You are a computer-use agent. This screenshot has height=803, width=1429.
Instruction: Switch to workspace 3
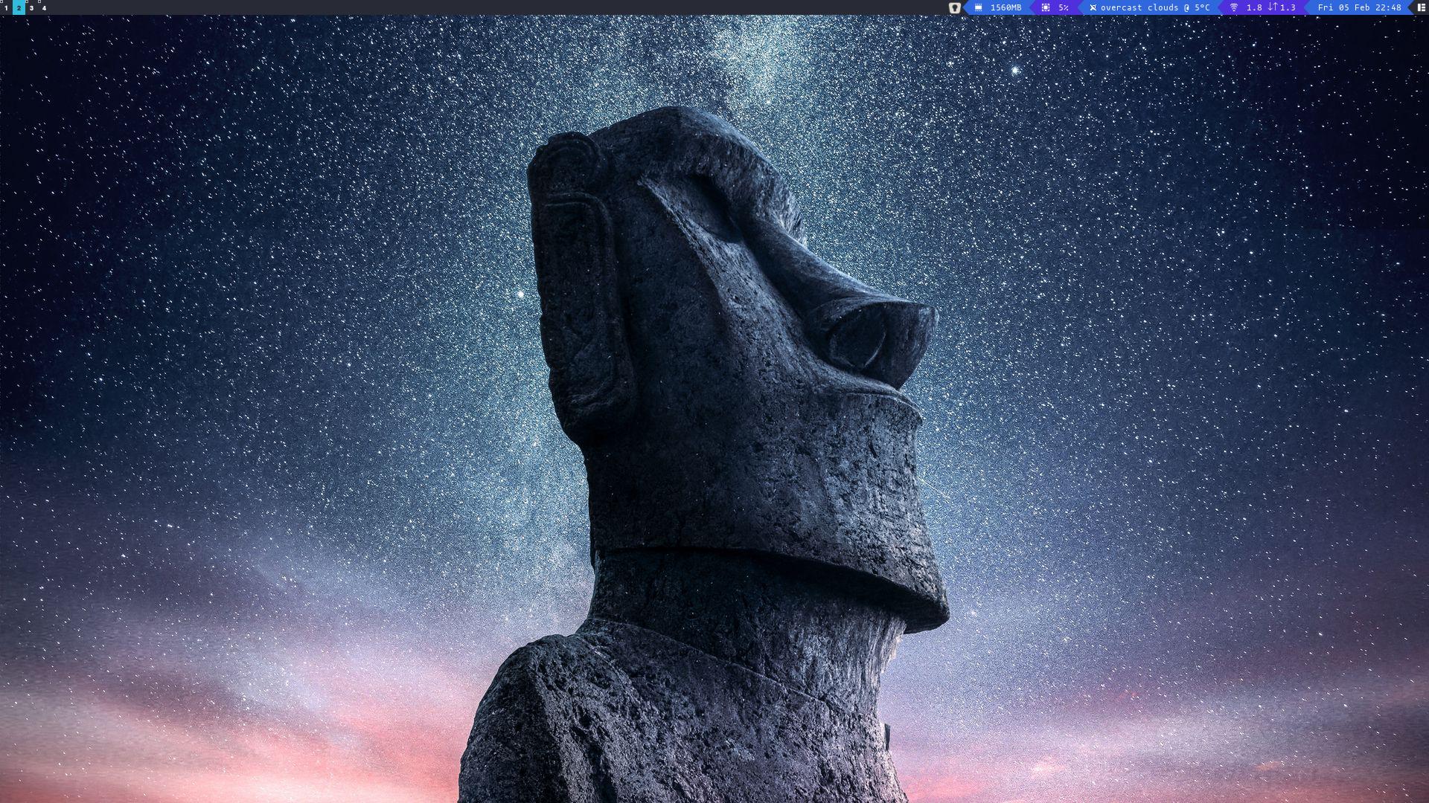31,7
